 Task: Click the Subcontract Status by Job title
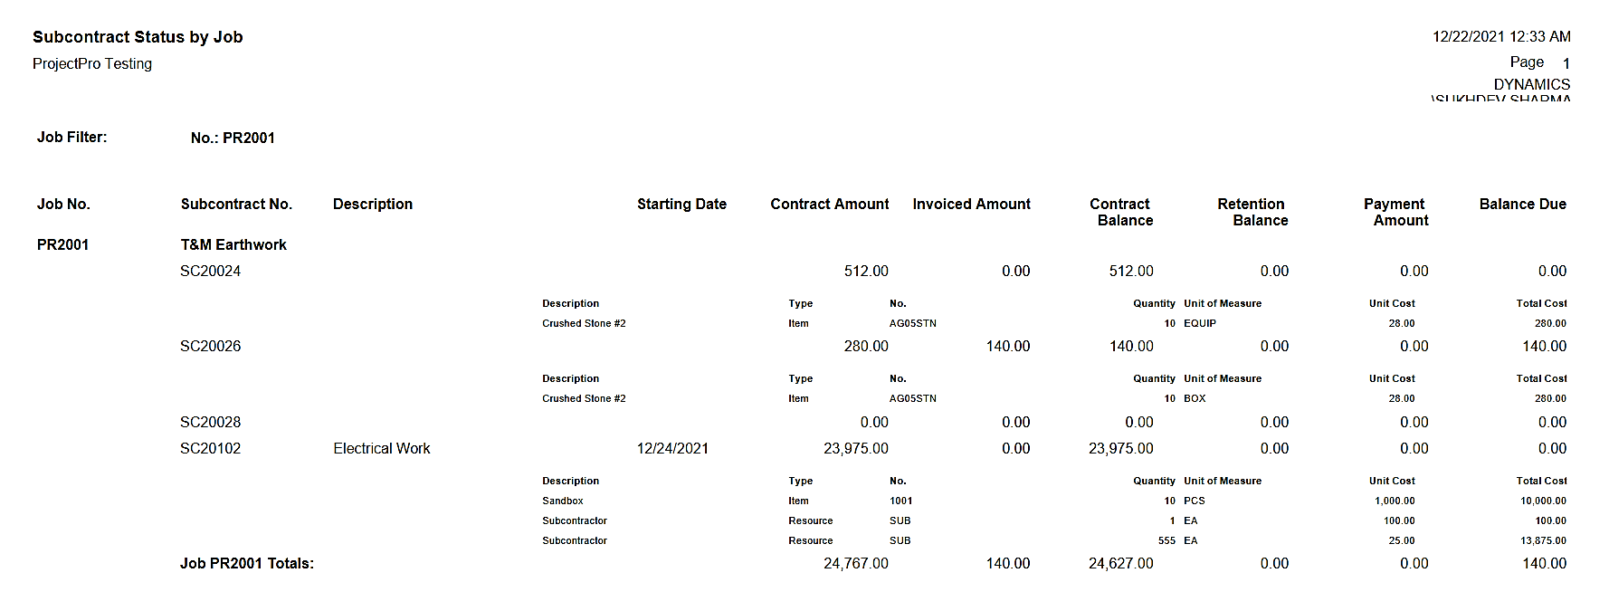pos(138,37)
